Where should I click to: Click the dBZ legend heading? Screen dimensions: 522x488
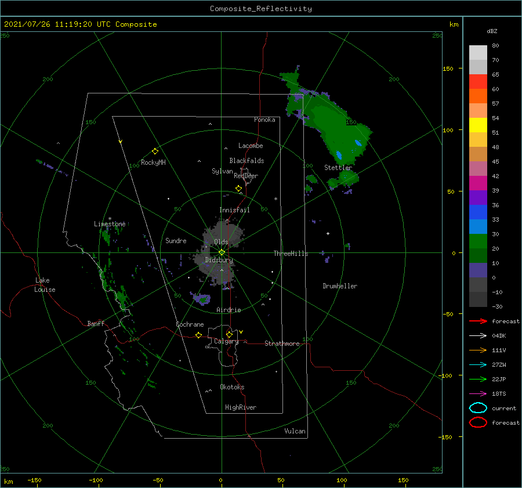coord(492,31)
